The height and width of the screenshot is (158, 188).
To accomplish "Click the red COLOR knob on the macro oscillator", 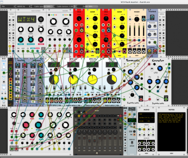I will tap(41, 40).
